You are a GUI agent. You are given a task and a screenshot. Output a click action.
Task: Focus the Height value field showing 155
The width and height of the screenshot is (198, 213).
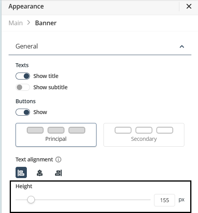tap(165, 200)
